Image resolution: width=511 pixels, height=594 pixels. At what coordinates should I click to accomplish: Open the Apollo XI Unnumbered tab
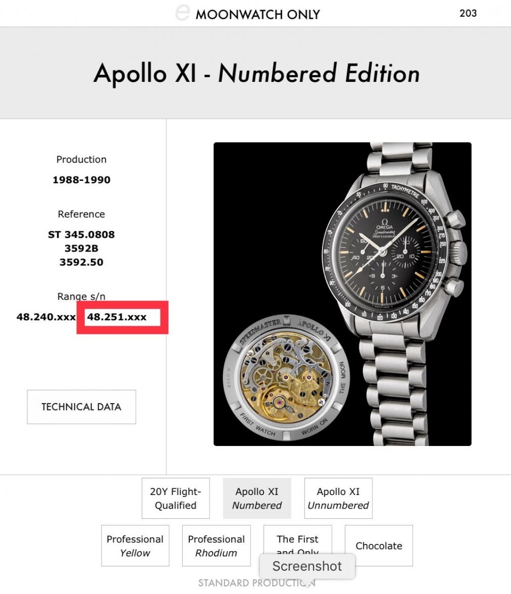[x=338, y=498]
